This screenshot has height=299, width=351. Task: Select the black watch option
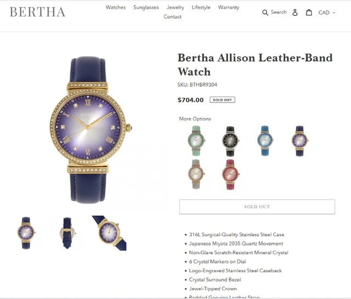point(230,141)
